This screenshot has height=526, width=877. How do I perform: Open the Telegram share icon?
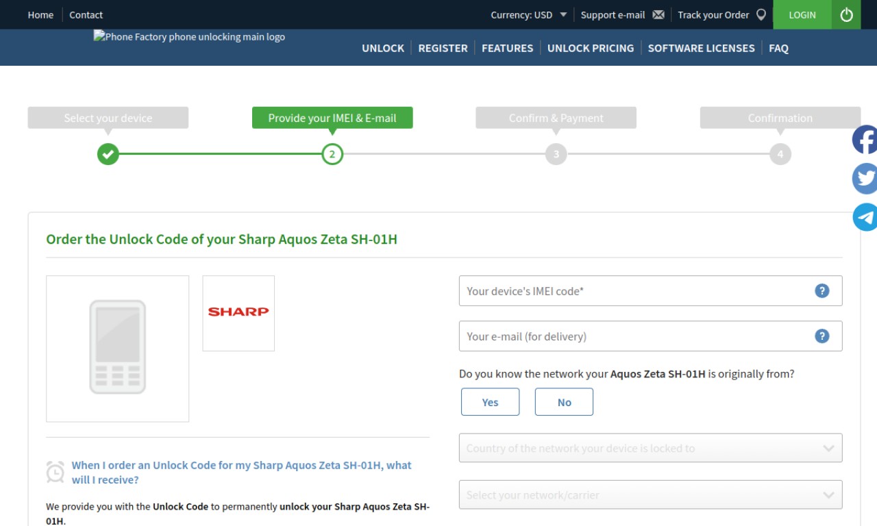(865, 217)
